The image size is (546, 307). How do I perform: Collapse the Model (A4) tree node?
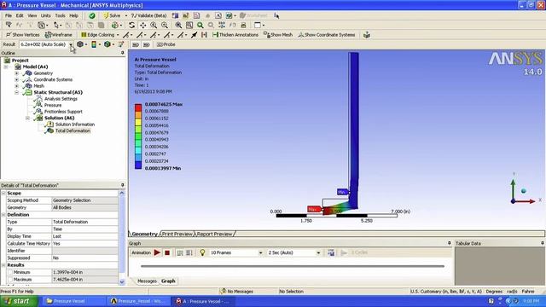pos(6,67)
